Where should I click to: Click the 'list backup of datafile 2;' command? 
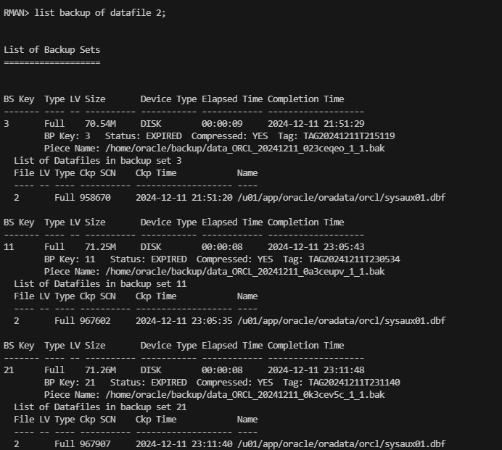click(99, 13)
